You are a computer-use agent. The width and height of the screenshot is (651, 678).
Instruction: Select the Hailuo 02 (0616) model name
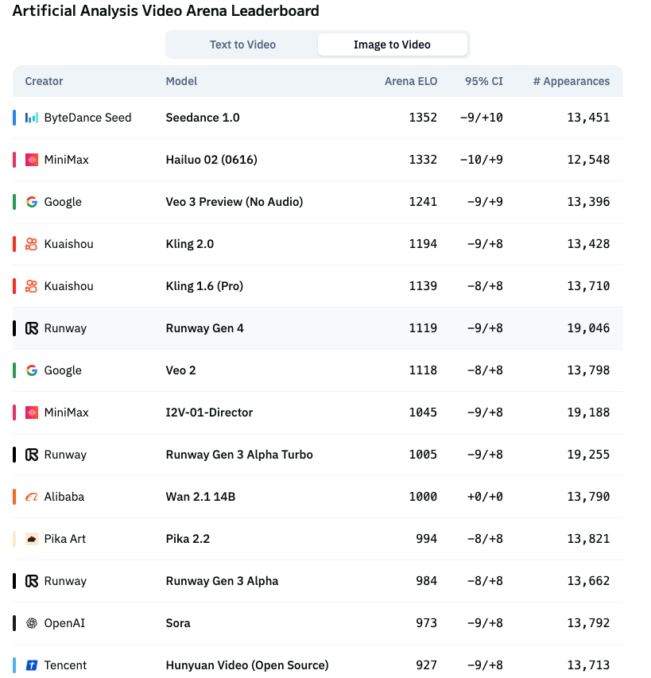[x=211, y=160]
